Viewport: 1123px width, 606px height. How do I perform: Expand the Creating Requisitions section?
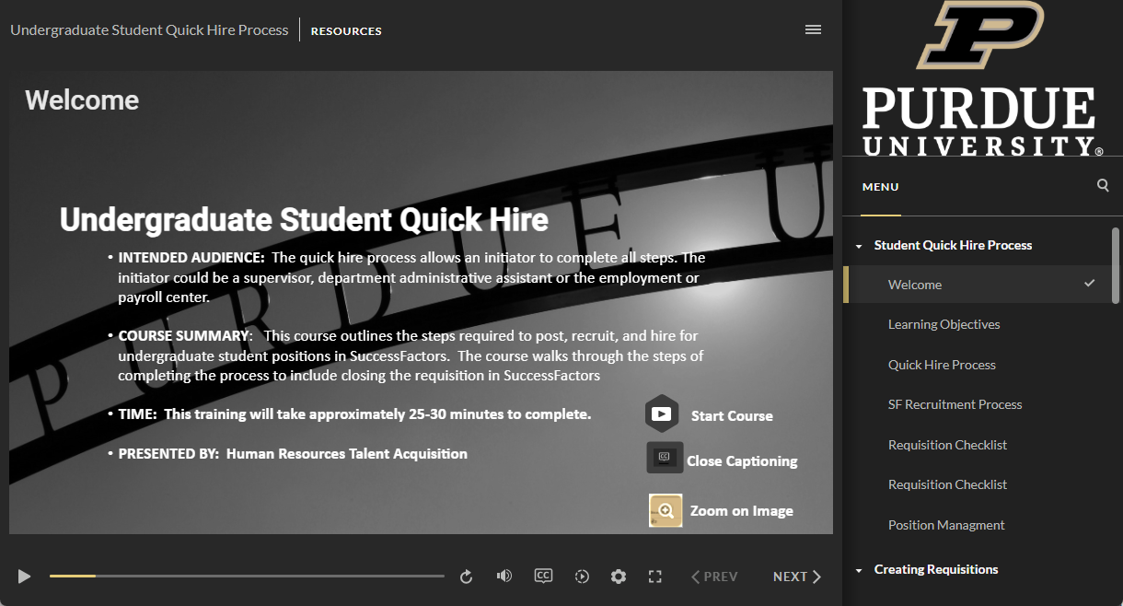pos(859,569)
